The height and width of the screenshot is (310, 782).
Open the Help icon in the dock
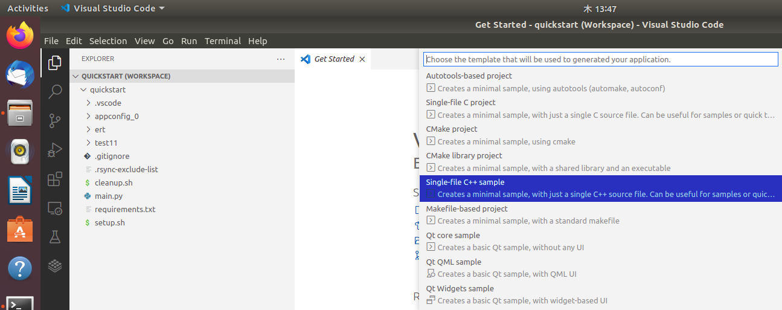(20, 268)
